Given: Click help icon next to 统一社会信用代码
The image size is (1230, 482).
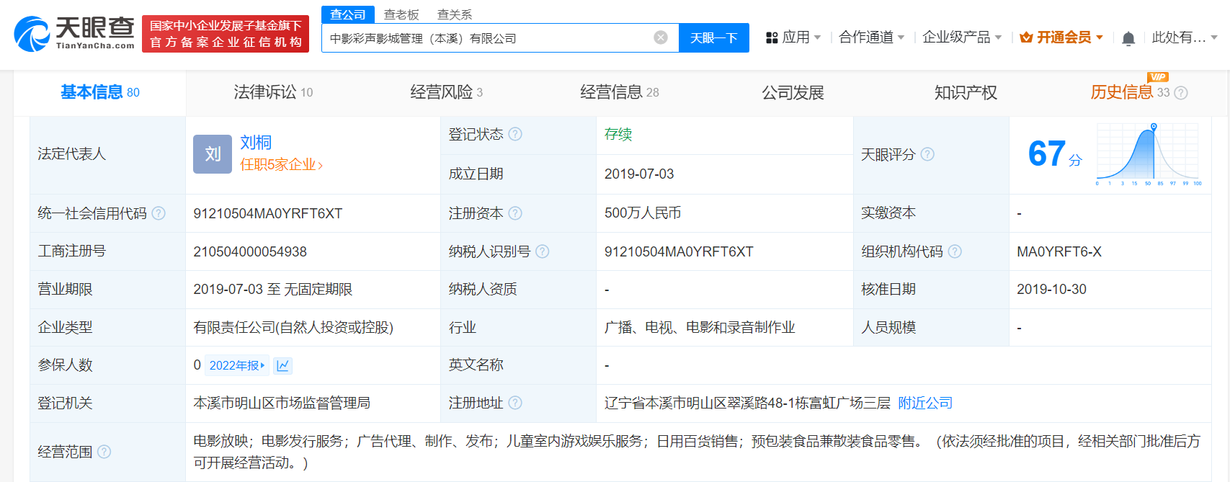Looking at the screenshot, I should (159, 213).
